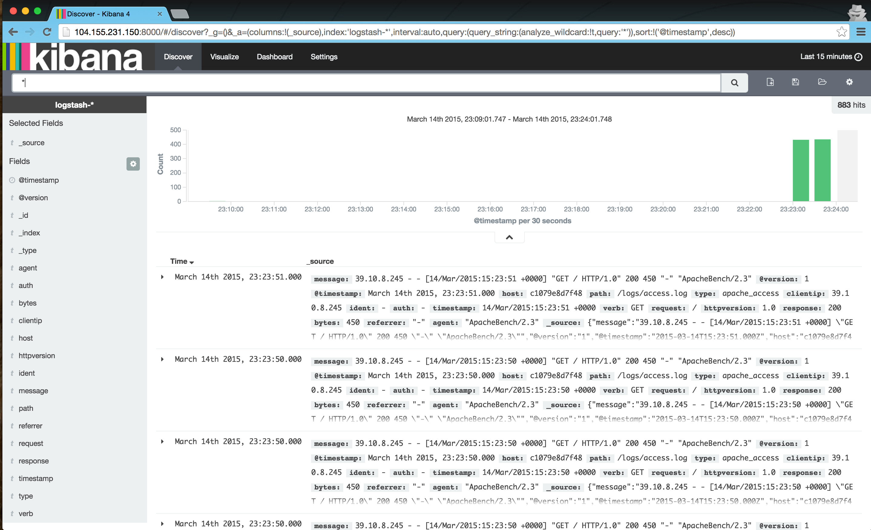Click the search magnifier button
Screen dimensions: 871x530
point(734,83)
